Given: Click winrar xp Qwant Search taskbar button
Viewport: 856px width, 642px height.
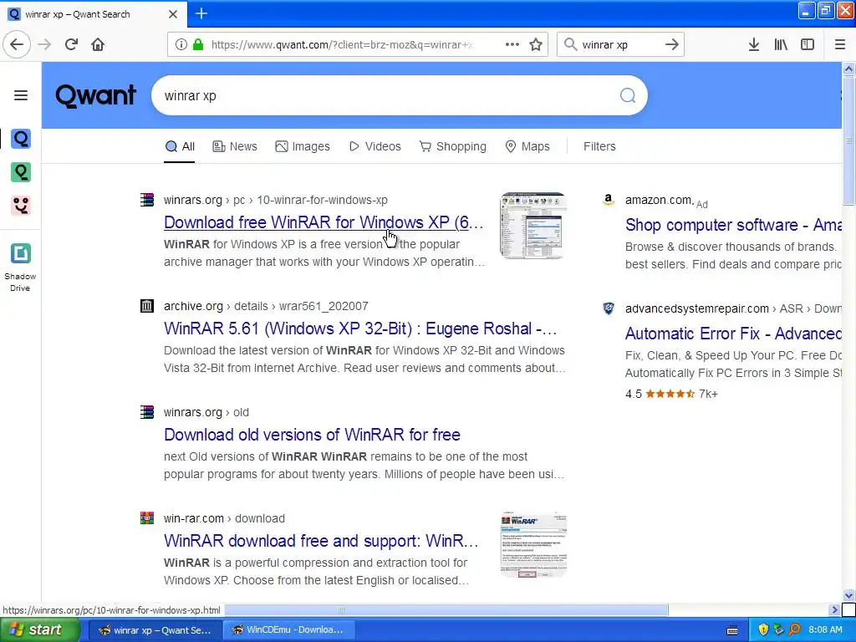Looking at the screenshot, I should coord(155,630).
